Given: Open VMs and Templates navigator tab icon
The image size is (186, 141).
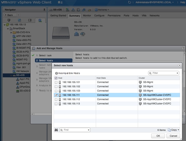Looking at the screenshot, I should point(19,20).
